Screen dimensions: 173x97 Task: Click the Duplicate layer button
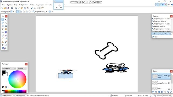tap(159, 92)
